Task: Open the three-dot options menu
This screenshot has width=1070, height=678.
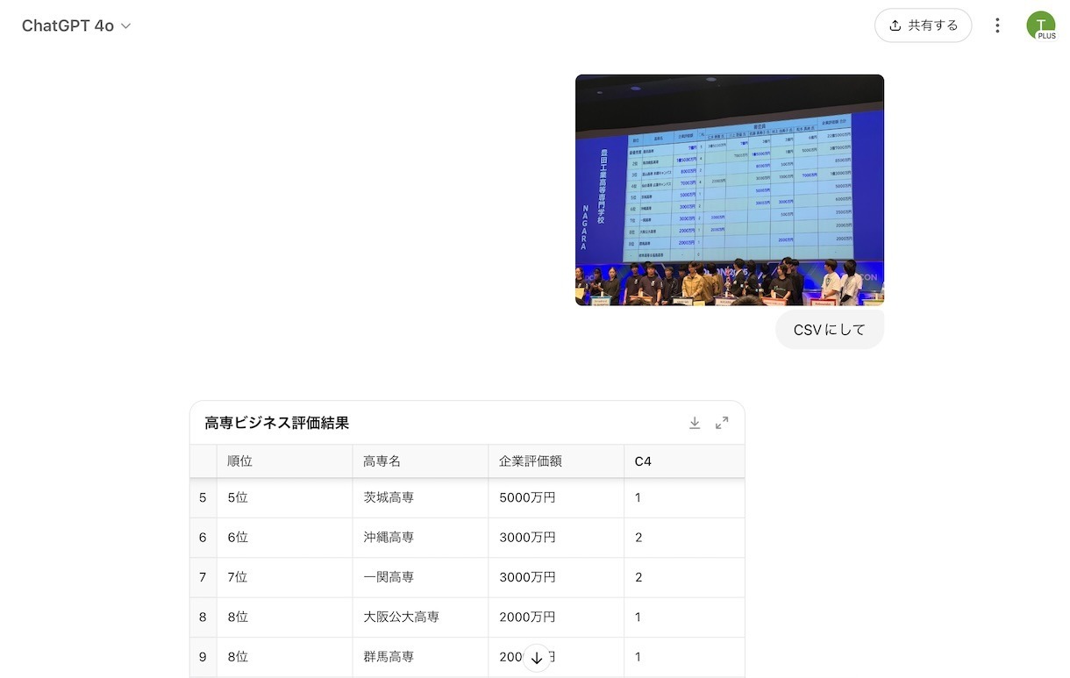Action: coord(997,25)
